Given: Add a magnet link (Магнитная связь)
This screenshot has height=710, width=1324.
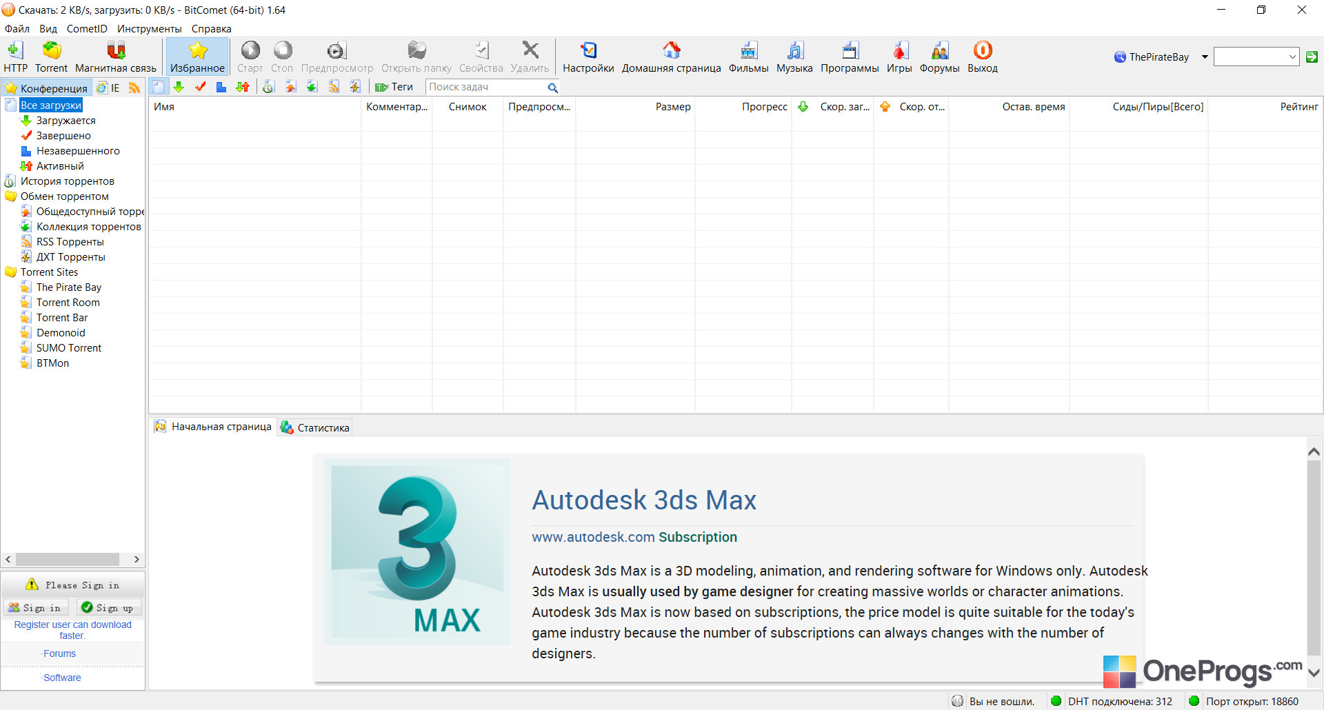Looking at the screenshot, I should pos(116,57).
